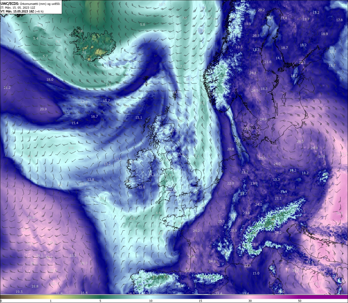
Task: Click the map value 22.5
Action: (73, 255)
